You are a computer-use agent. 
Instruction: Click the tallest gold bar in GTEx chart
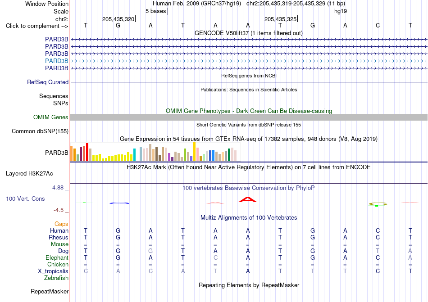click(194, 152)
